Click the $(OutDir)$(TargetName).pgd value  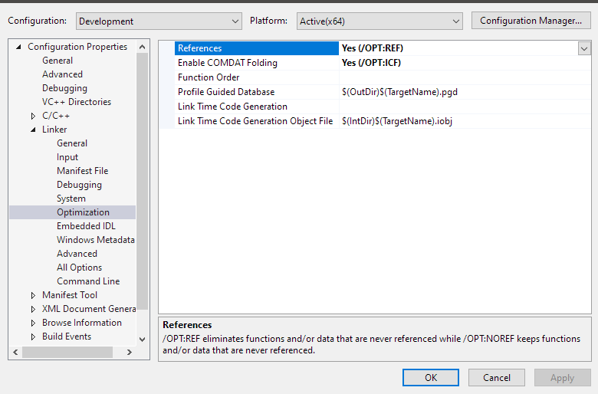pyautogui.click(x=399, y=92)
